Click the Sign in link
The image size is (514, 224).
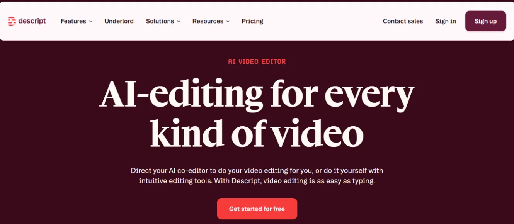[446, 21]
